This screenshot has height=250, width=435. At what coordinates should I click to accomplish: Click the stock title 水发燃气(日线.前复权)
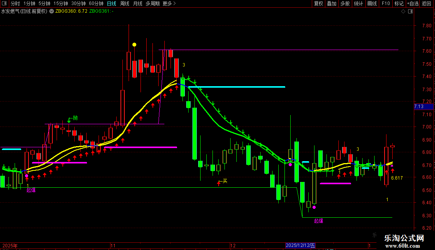[24, 11]
